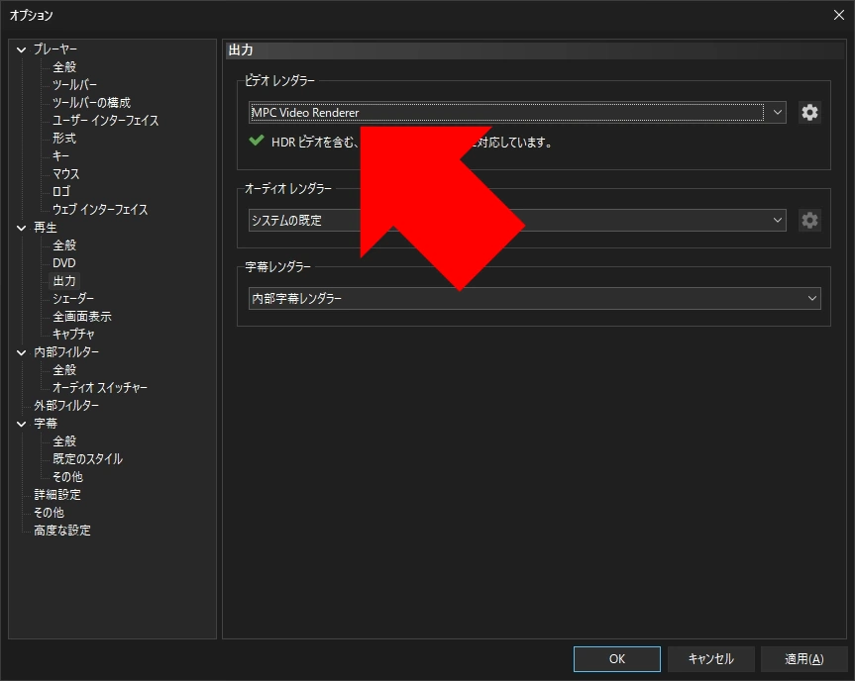Open the 全画面表示 settings page
855x681 pixels.
[x=82, y=317]
